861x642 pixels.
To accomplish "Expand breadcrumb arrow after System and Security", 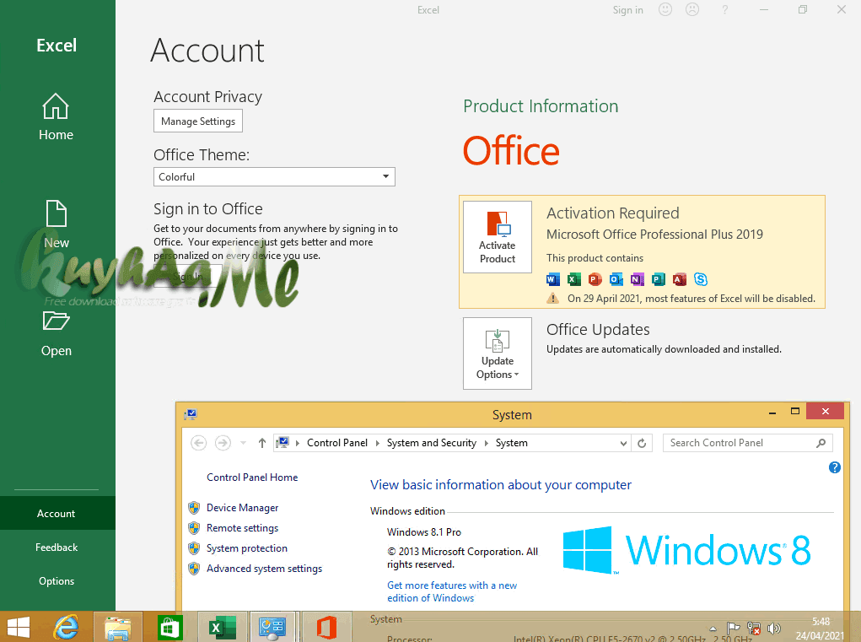I will click(x=486, y=443).
